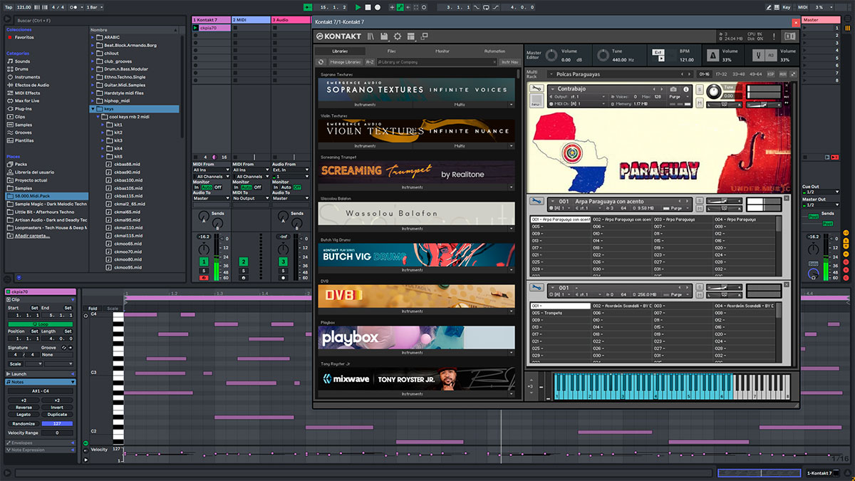Open the Kontakt browser panel icon
Viewport: 855px width, 481px height.
pos(371,36)
